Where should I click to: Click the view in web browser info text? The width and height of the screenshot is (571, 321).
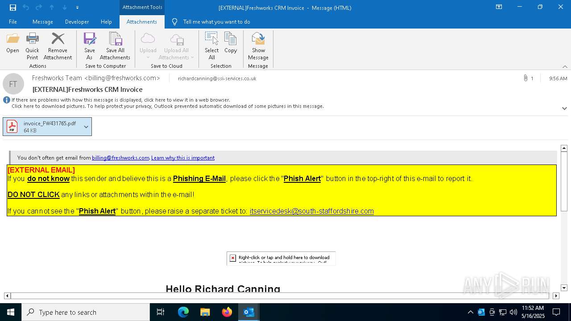[x=121, y=100]
